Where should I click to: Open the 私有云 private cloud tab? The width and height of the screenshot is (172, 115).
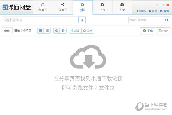click(x=43, y=7)
